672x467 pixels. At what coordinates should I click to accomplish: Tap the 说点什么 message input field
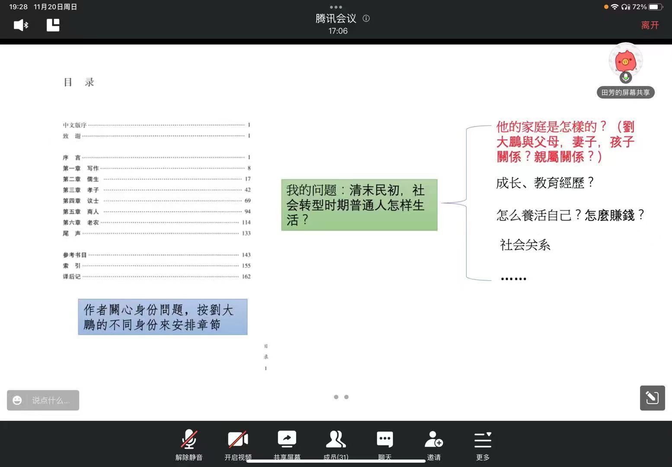click(x=51, y=400)
